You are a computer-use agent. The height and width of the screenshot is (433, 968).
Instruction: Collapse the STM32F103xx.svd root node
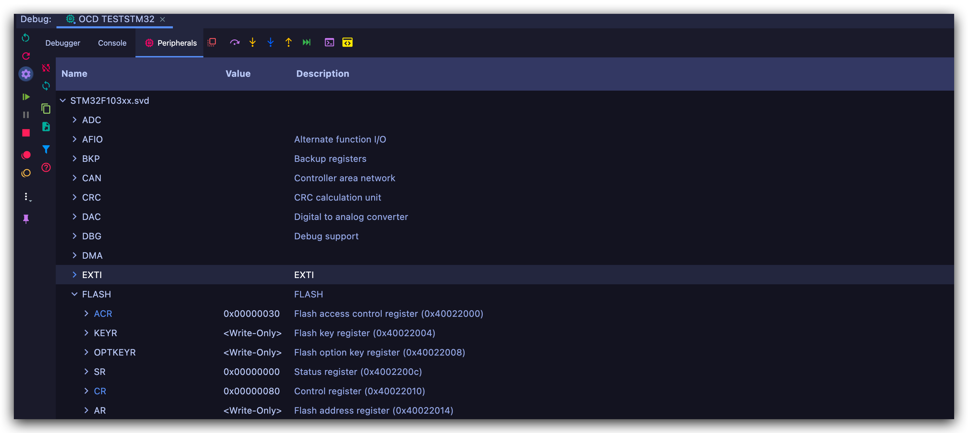point(63,101)
